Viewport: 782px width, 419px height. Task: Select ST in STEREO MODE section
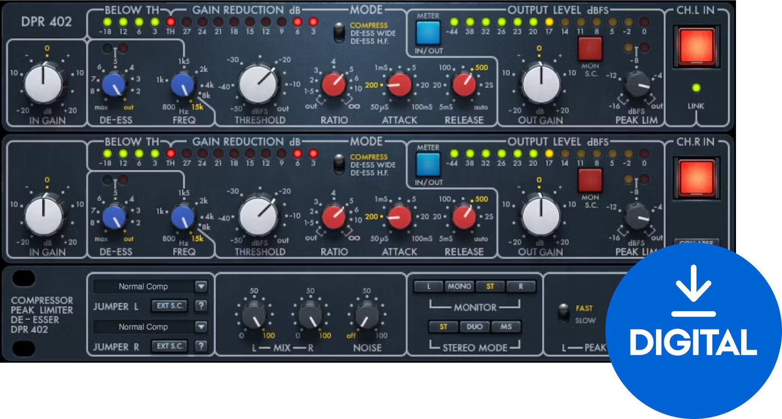pyautogui.click(x=443, y=327)
